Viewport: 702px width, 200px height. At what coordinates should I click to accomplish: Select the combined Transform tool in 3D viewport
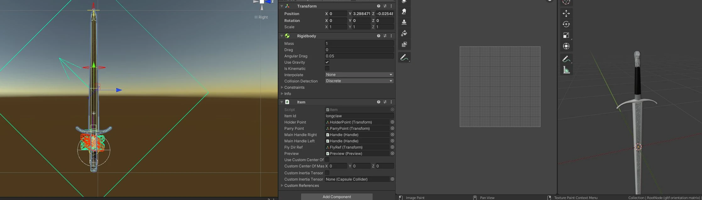(566, 46)
